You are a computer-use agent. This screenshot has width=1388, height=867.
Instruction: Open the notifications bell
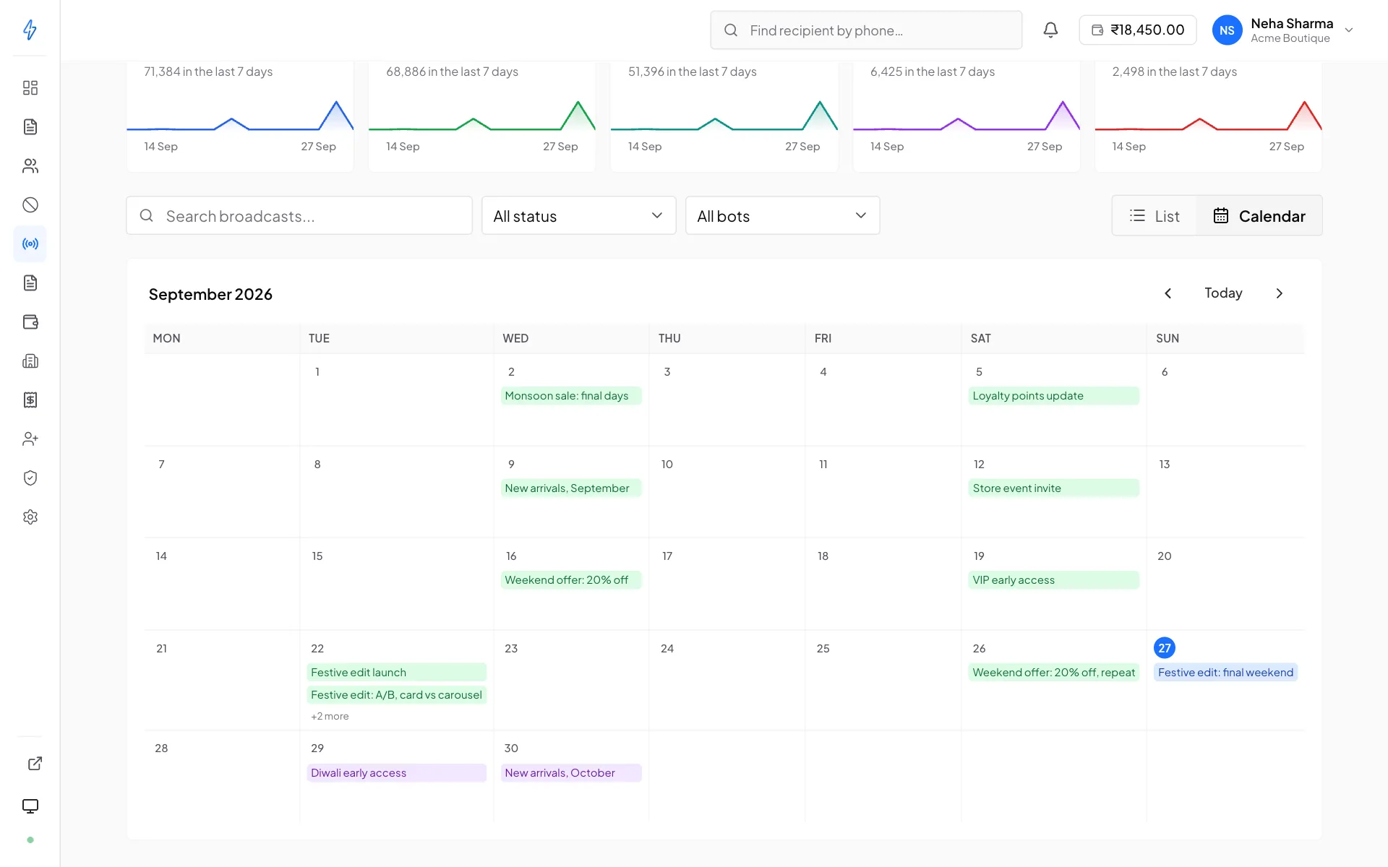1050,30
